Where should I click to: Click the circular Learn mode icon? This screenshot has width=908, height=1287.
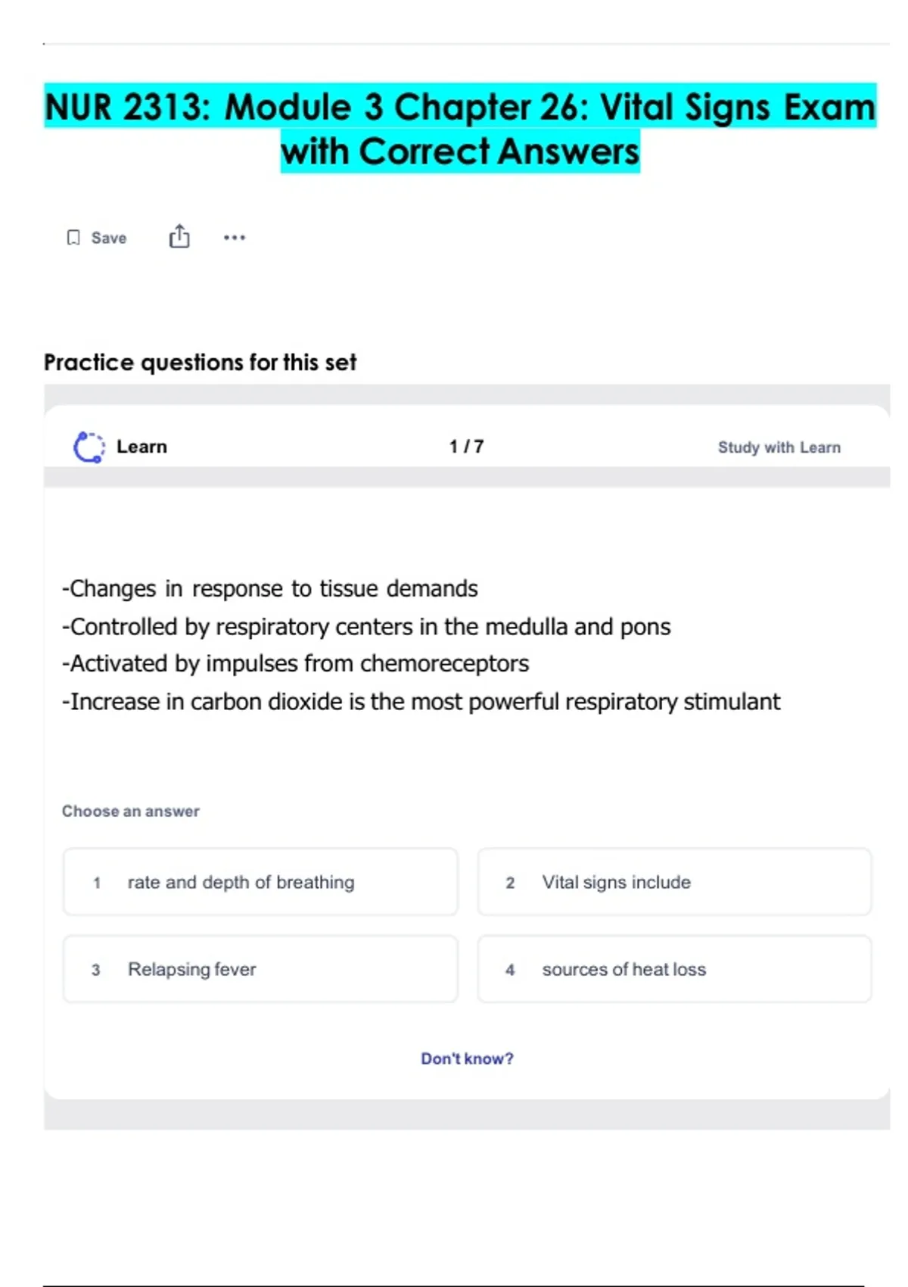pyautogui.click(x=89, y=447)
